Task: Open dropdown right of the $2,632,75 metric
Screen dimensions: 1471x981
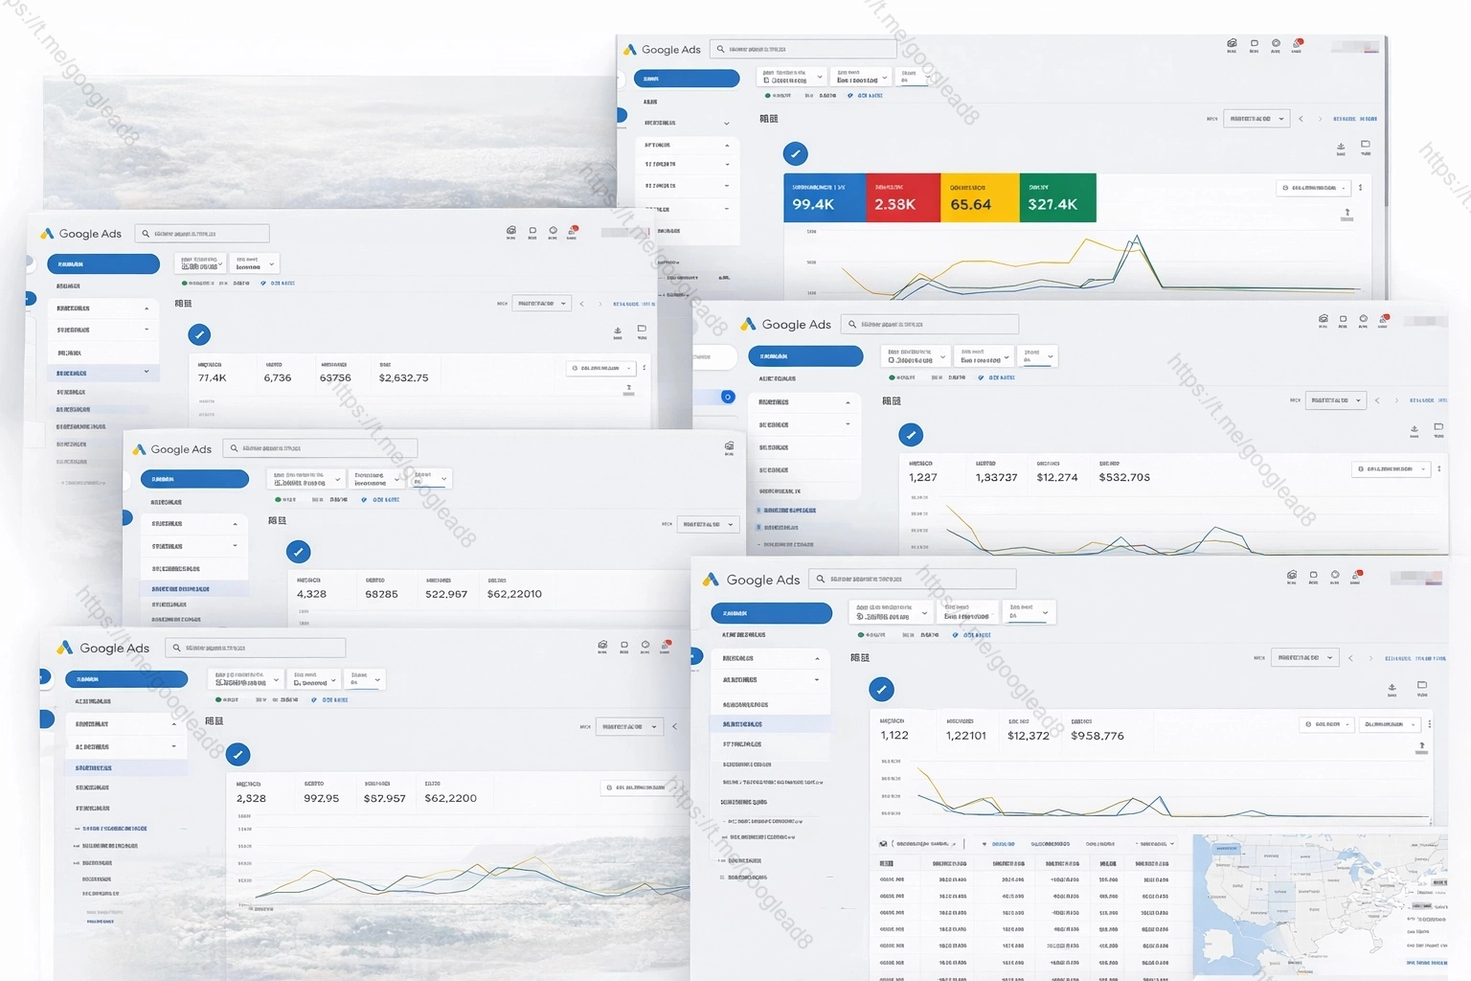Action: click(x=601, y=368)
